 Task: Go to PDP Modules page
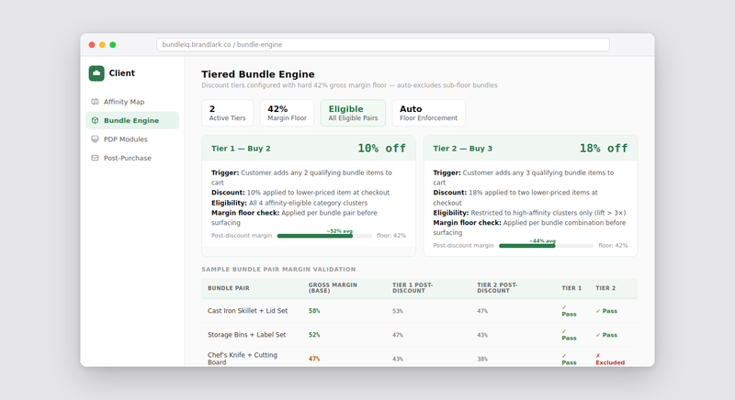click(132, 139)
